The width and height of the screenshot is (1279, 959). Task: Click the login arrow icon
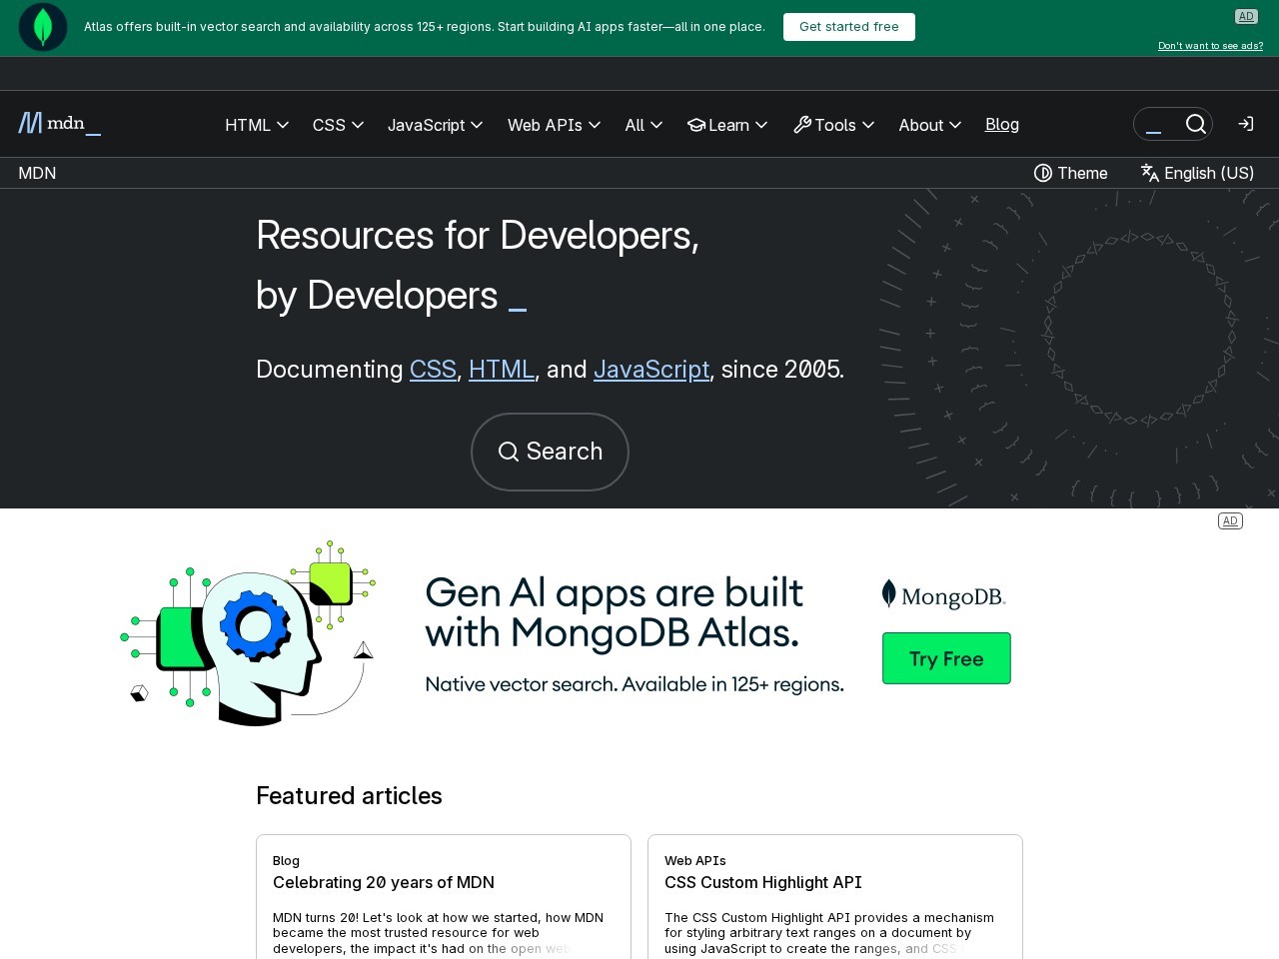(1245, 124)
